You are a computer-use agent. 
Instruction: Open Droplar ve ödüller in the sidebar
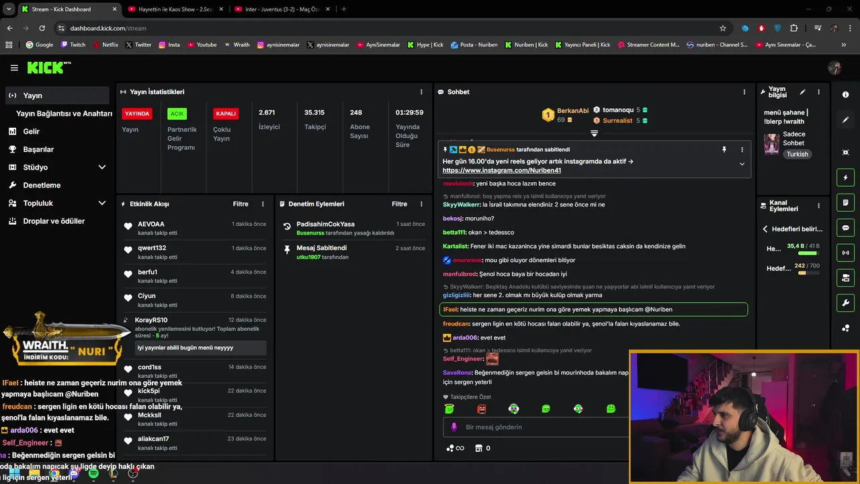(x=54, y=221)
